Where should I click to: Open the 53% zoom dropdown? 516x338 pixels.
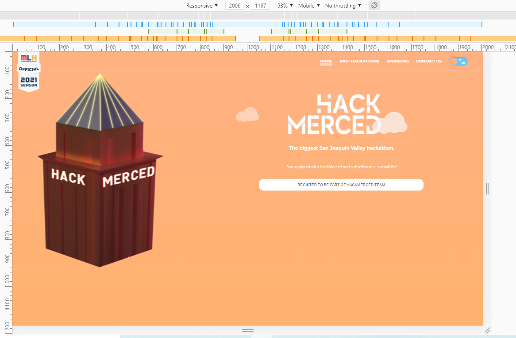285,6
